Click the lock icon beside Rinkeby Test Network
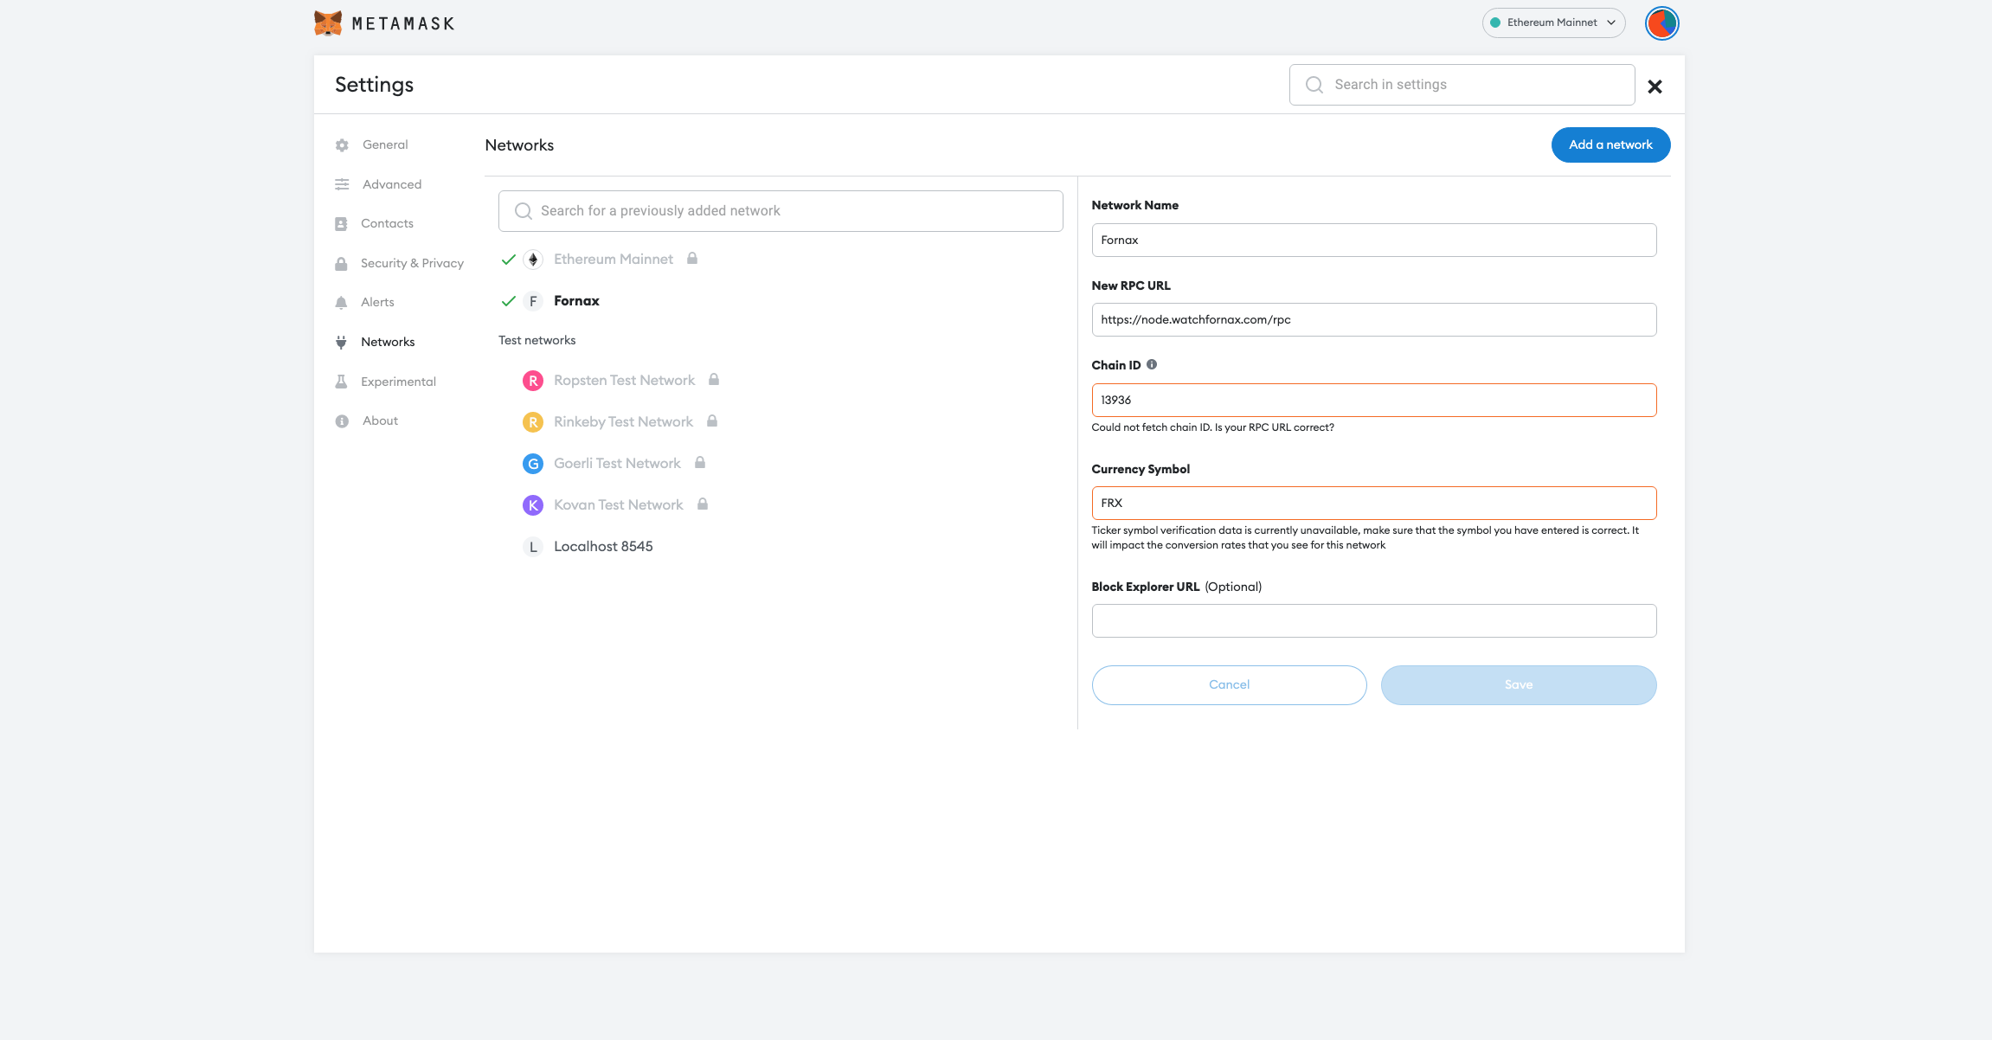 [x=712, y=421]
